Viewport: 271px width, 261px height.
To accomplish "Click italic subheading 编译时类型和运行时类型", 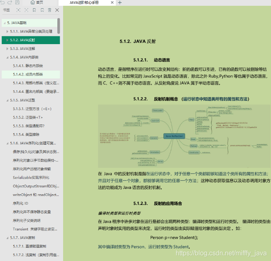I will [x=119, y=213].
